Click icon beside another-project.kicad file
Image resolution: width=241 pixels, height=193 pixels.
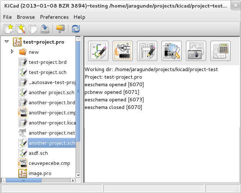point(23,123)
